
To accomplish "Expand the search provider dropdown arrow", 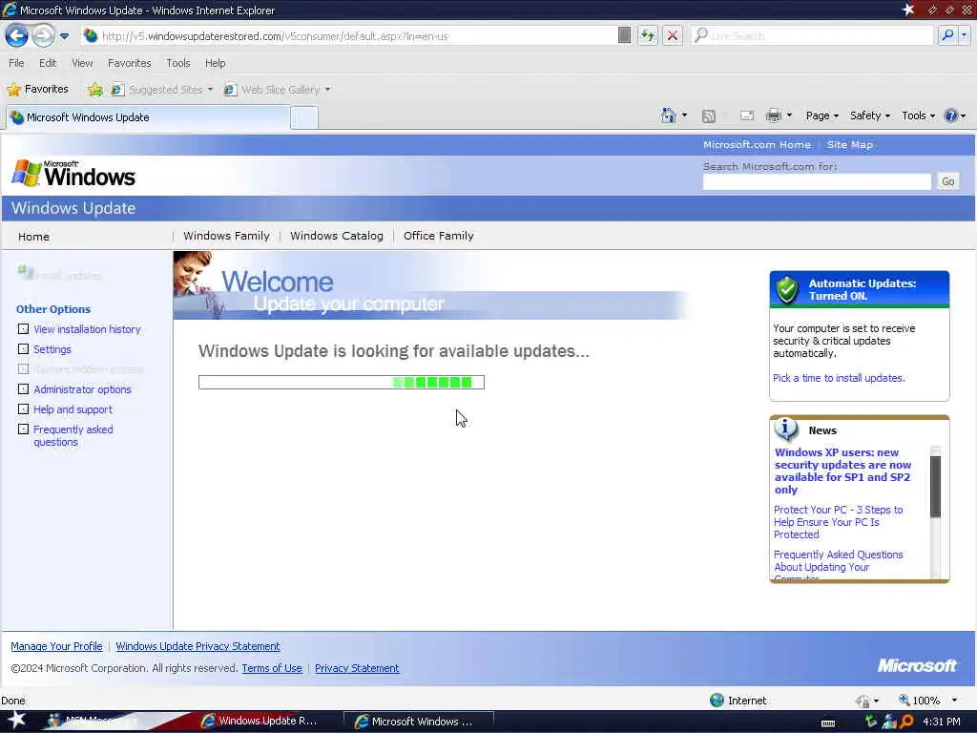I will 964,35.
